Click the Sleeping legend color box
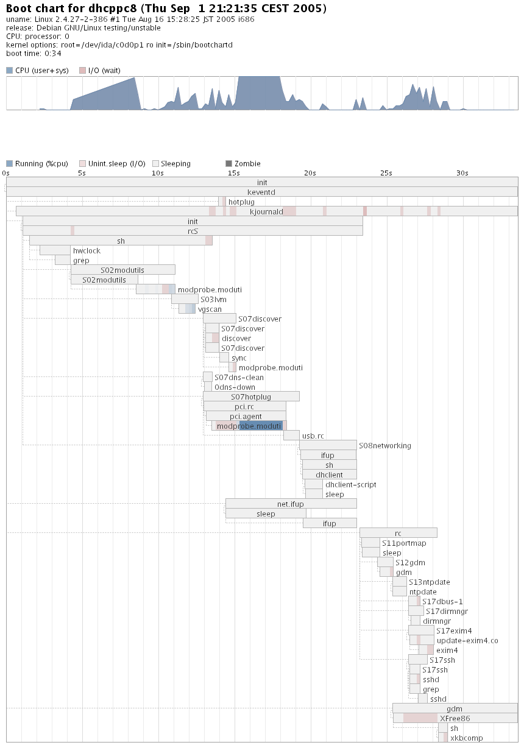Screen dimensions: 524x748 point(155,164)
